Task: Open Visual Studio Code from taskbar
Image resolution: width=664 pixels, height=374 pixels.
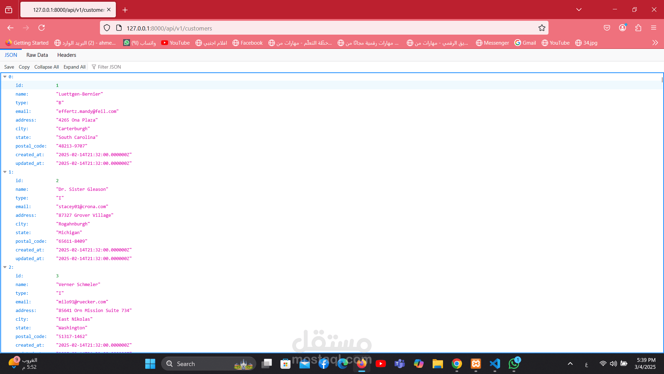Action: click(495, 364)
